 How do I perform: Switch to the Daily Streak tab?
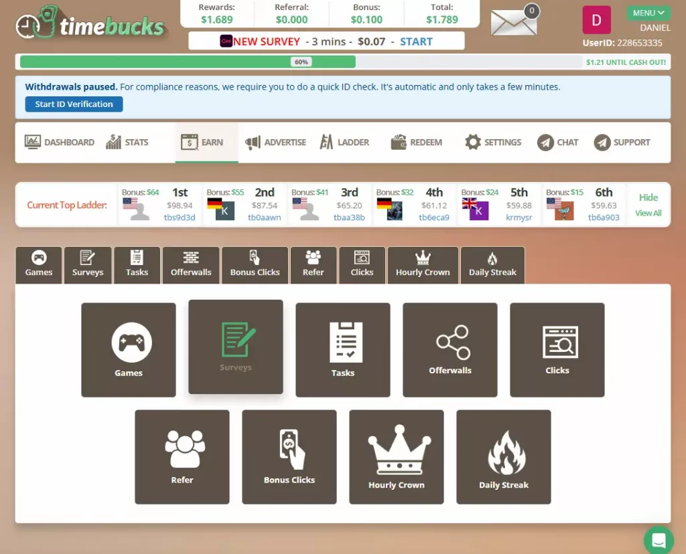[x=492, y=265]
